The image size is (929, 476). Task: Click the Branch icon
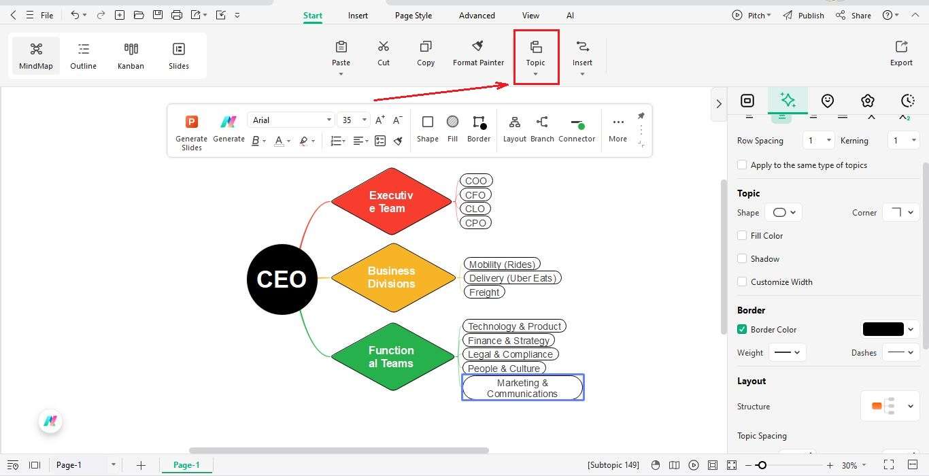pyautogui.click(x=541, y=128)
